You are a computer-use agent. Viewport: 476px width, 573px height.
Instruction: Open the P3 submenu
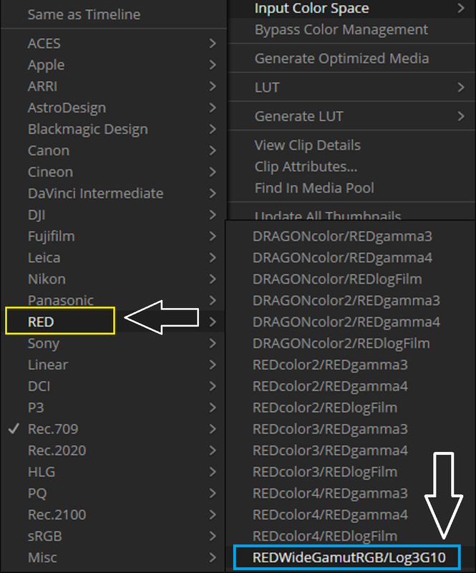coord(113,408)
